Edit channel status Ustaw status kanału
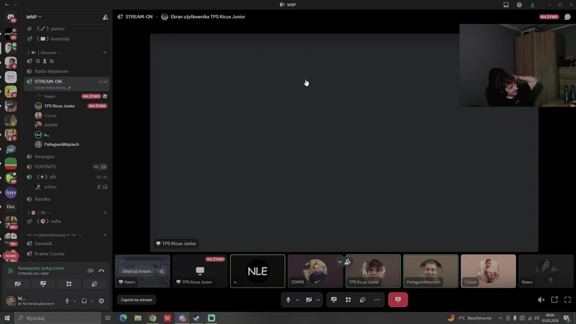This screenshot has width=576, height=324. point(53,88)
